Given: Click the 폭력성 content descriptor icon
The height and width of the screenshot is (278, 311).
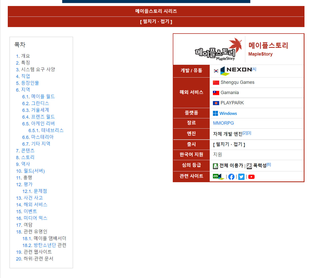Looking at the screenshot, I should [x=249, y=166].
